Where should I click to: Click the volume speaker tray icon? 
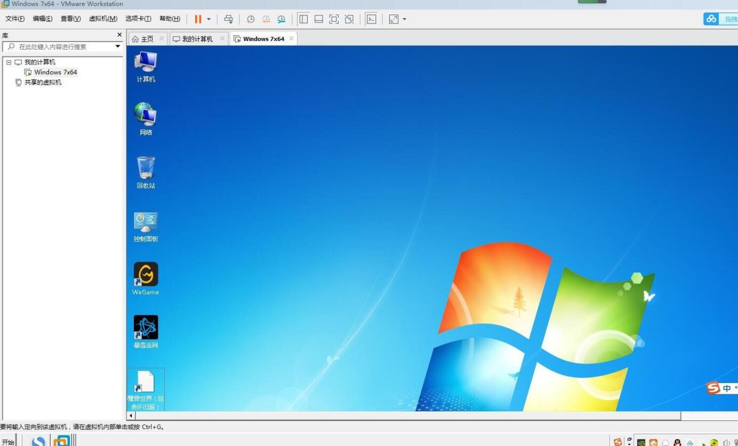pos(726,443)
